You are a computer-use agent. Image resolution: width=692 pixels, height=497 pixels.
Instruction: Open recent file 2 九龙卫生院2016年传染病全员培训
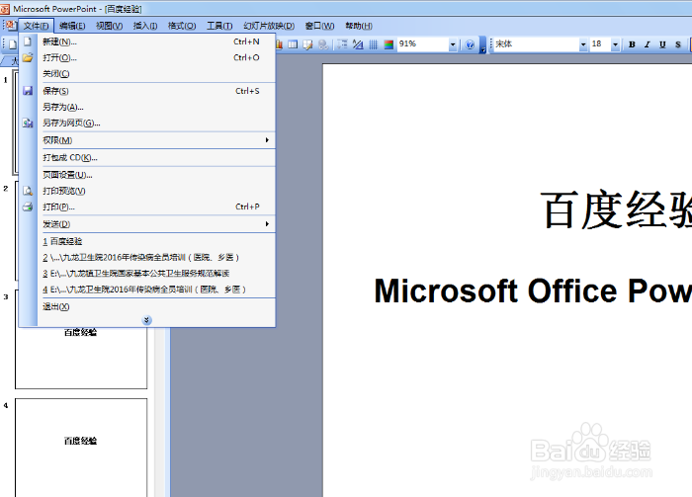coord(148,257)
